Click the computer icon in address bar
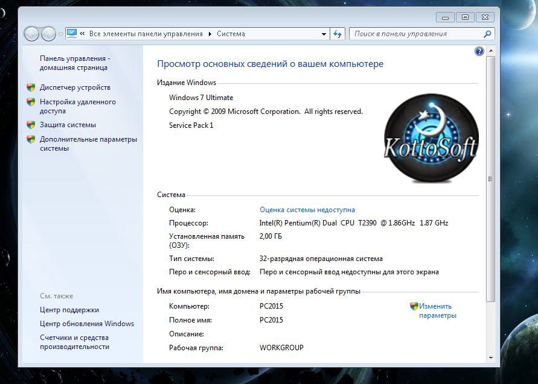This screenshot has height=384, width=538. tap(72, 33)
